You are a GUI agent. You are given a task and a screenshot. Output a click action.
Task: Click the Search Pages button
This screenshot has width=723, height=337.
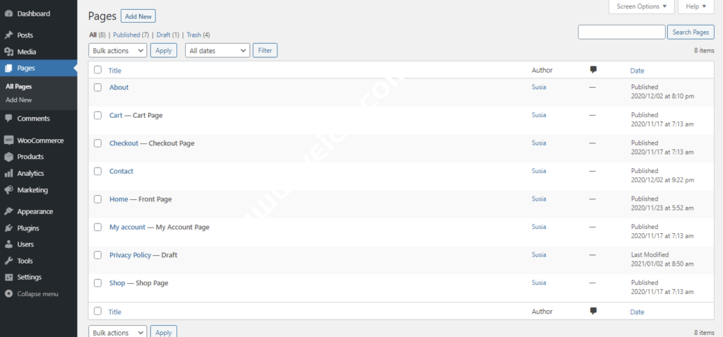691,32
